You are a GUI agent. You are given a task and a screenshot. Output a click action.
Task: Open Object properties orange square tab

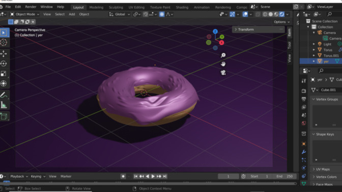(304, 144)
